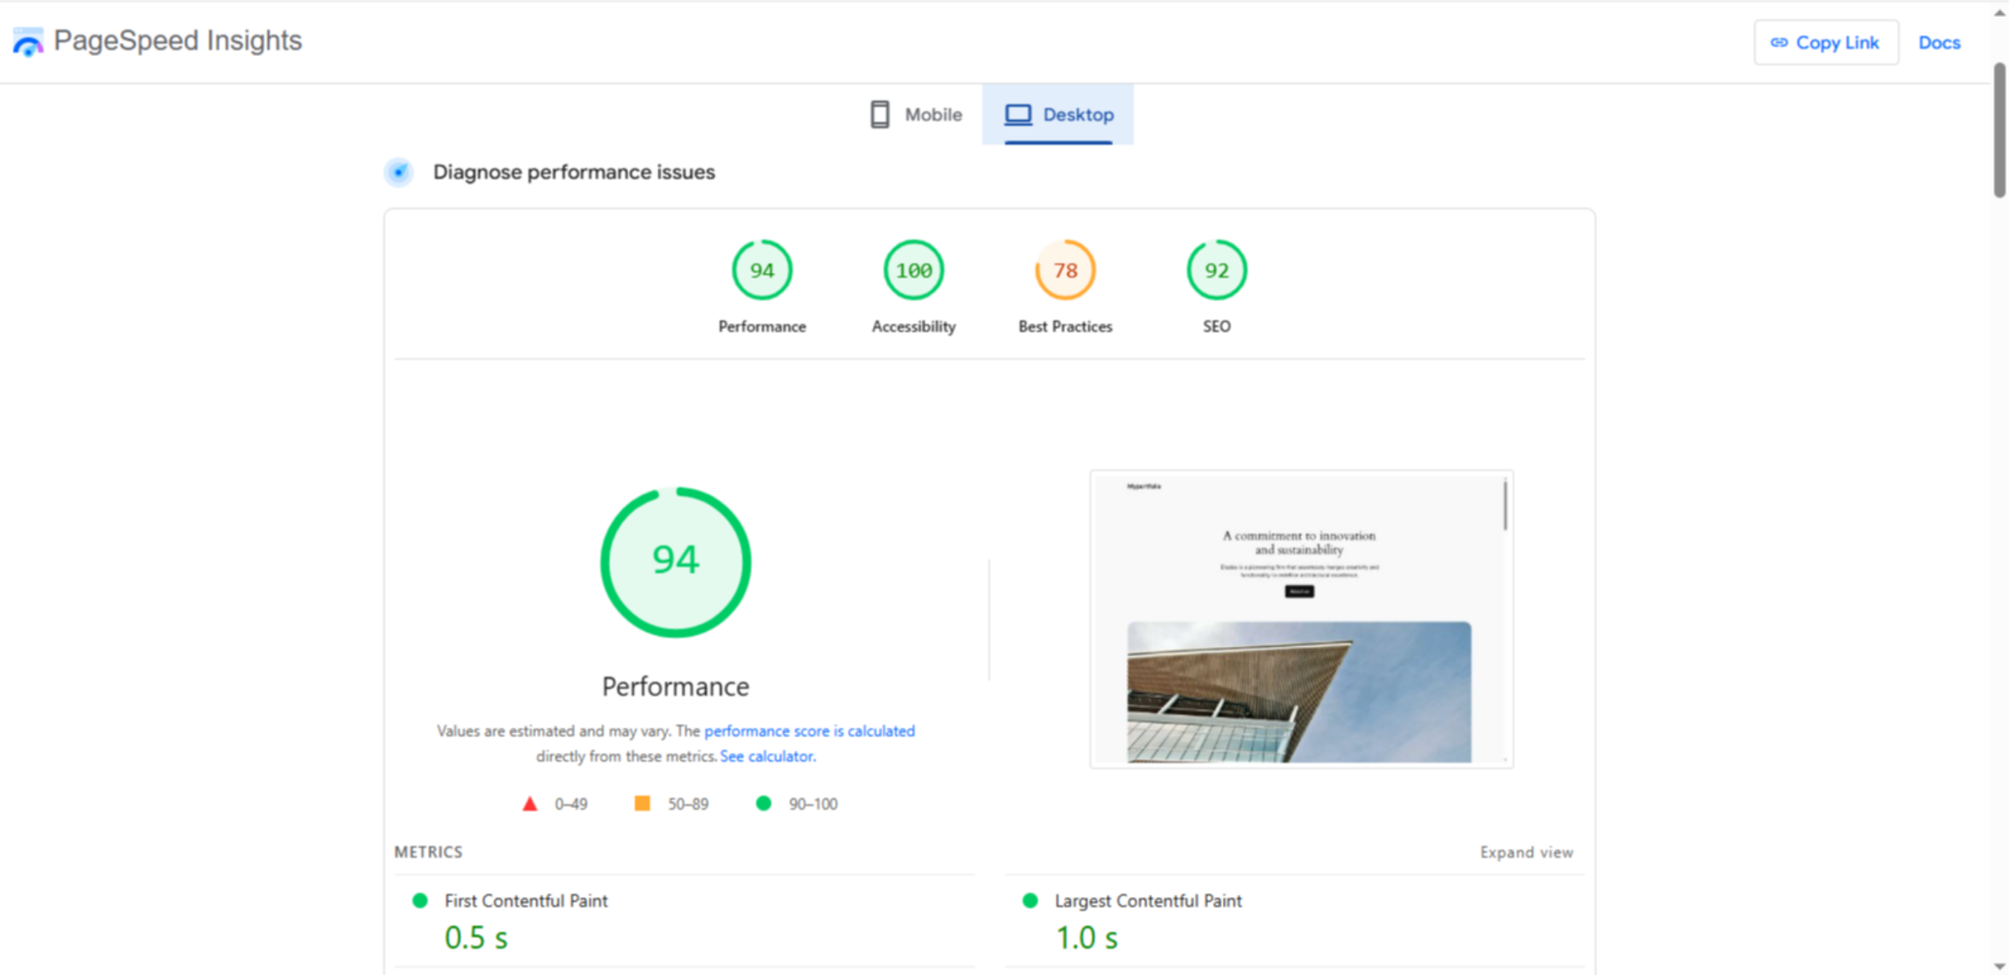This screenshot has width=2010, height=975.
Task: Select the SEO gauge showing 92
Action: click(x=1216, y=269)
